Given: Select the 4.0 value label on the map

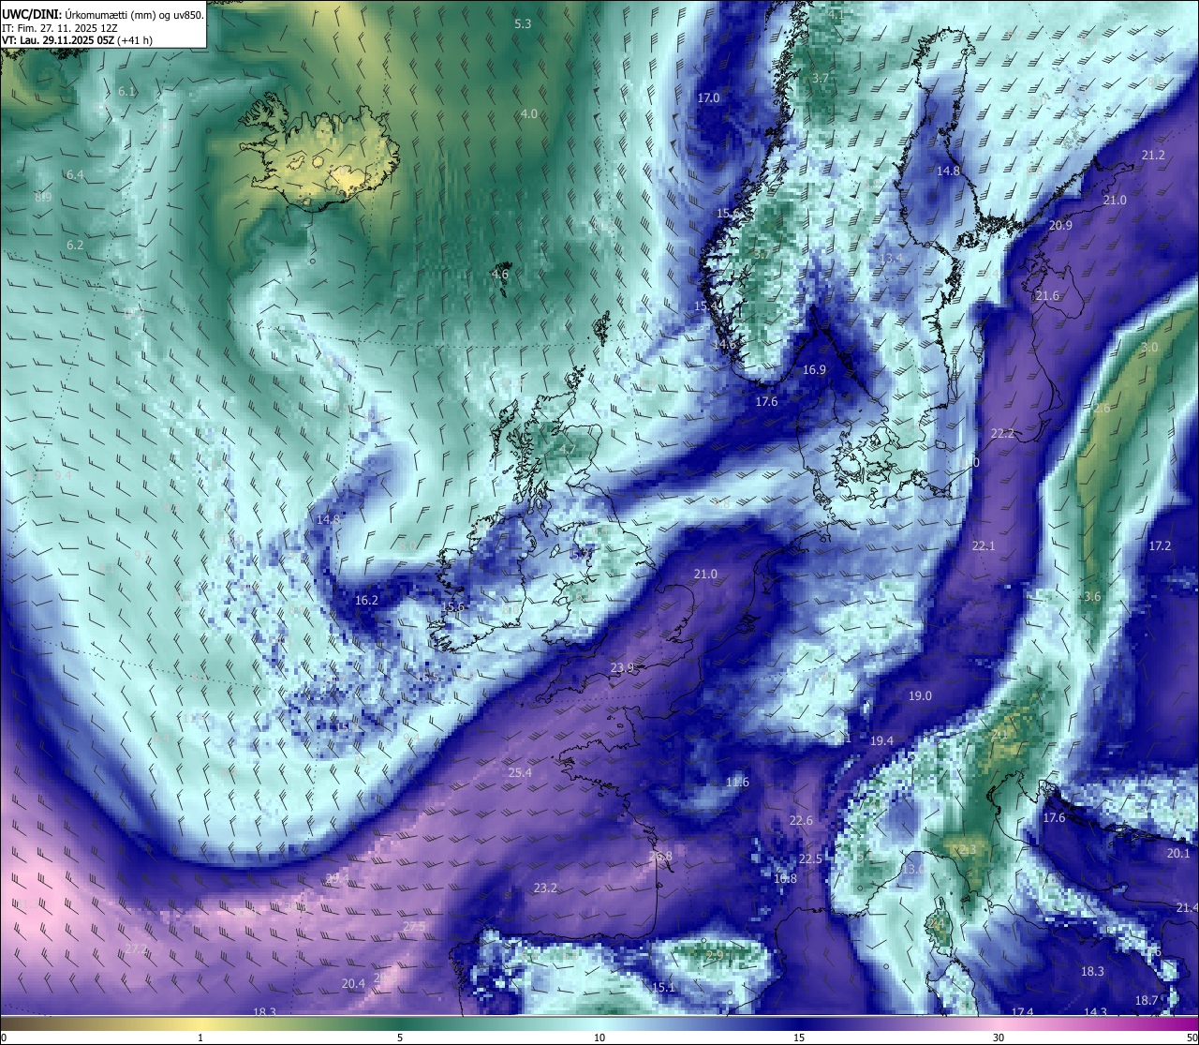Looking at the screenshot, I should click(x=529, y=113).
